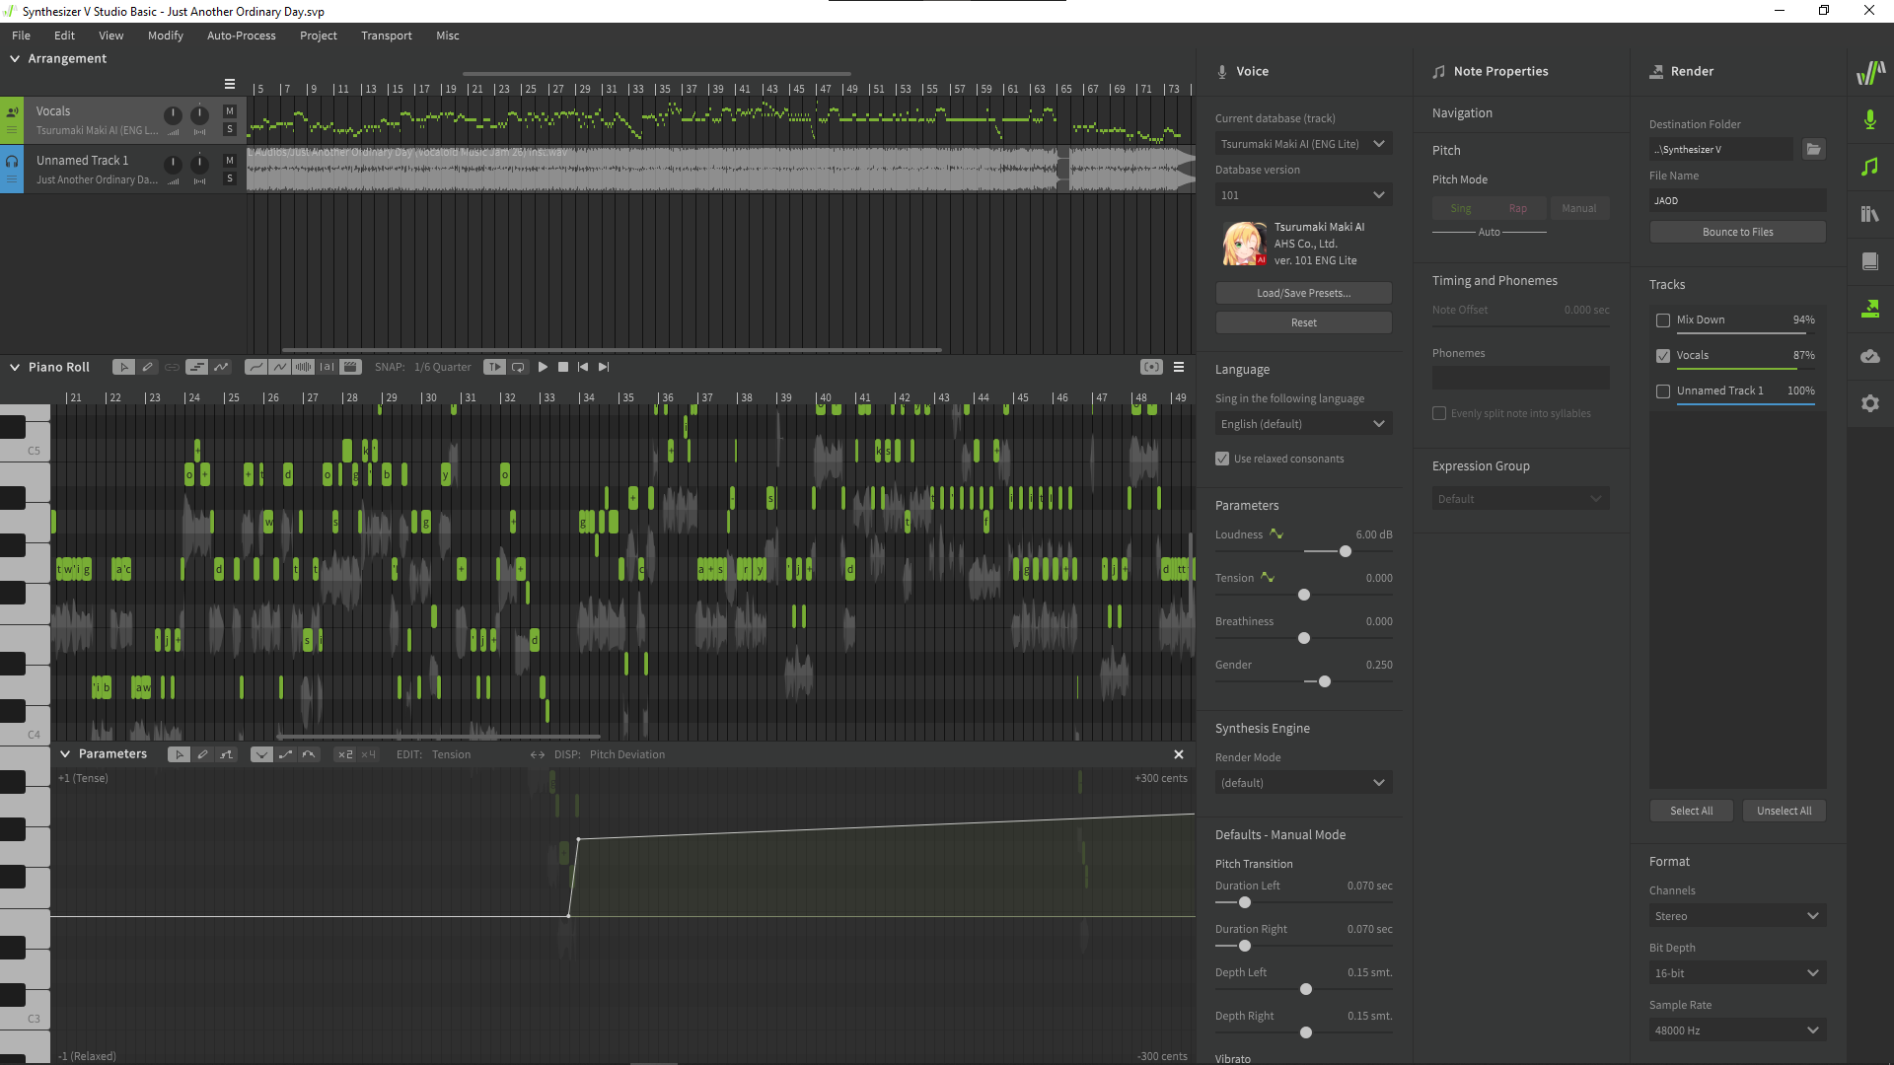Open the Project menu
The height and width of the screenshot is (1065, 1894).
pos(319,35)
